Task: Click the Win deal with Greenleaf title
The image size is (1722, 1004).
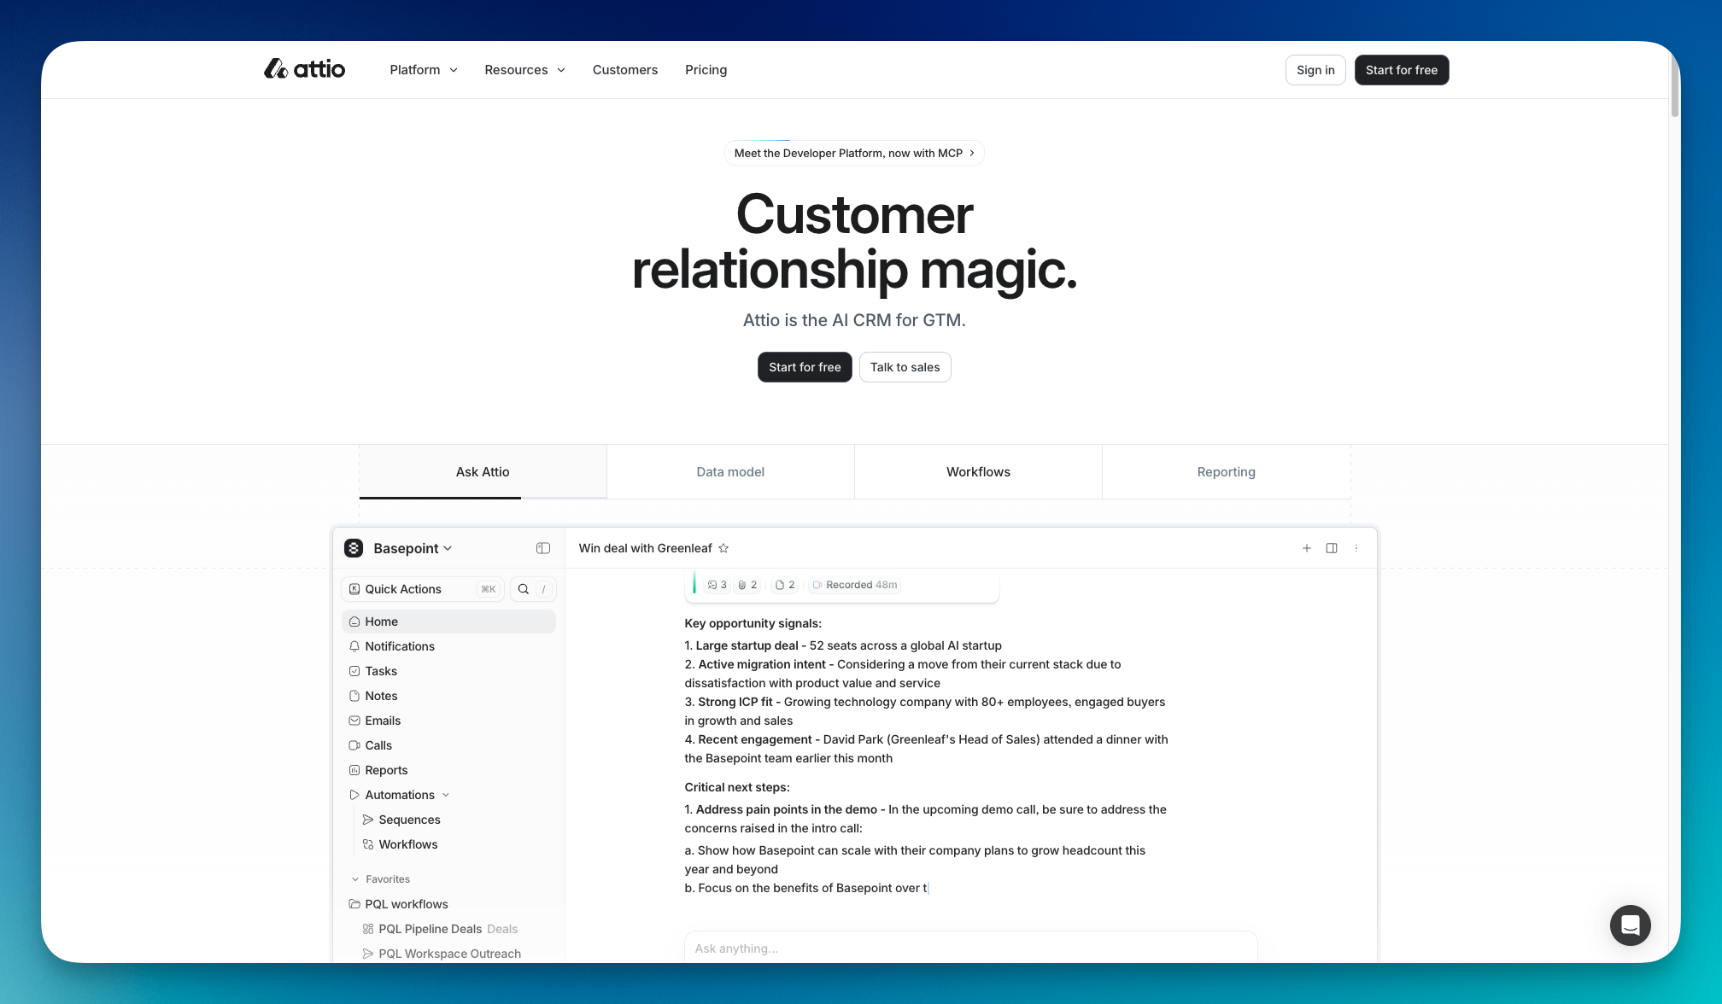Action: point(645,548)
